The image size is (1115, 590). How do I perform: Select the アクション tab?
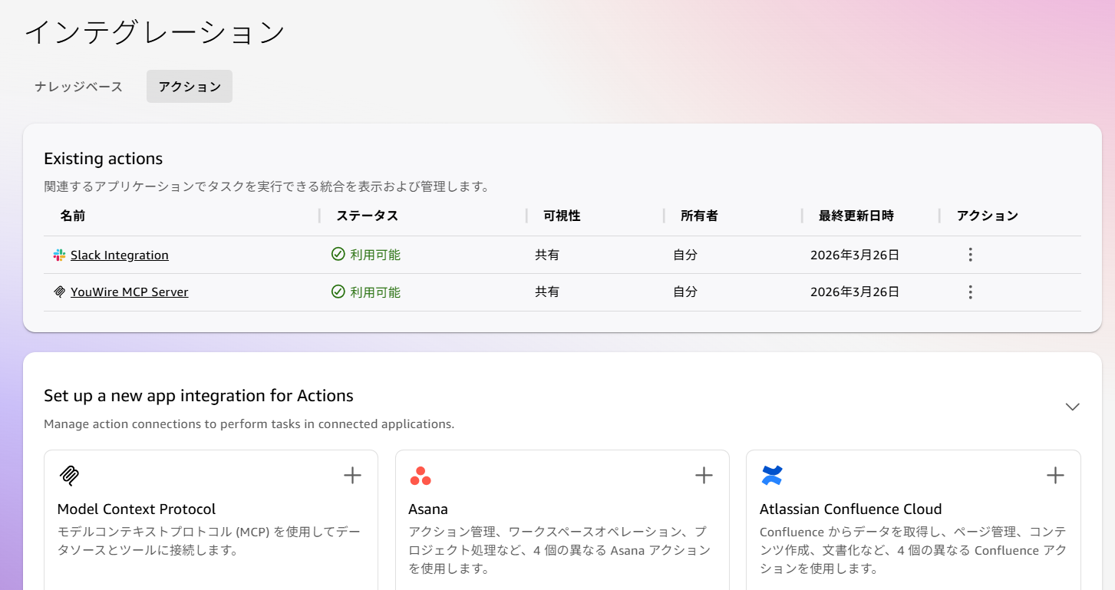pos(189,86)
